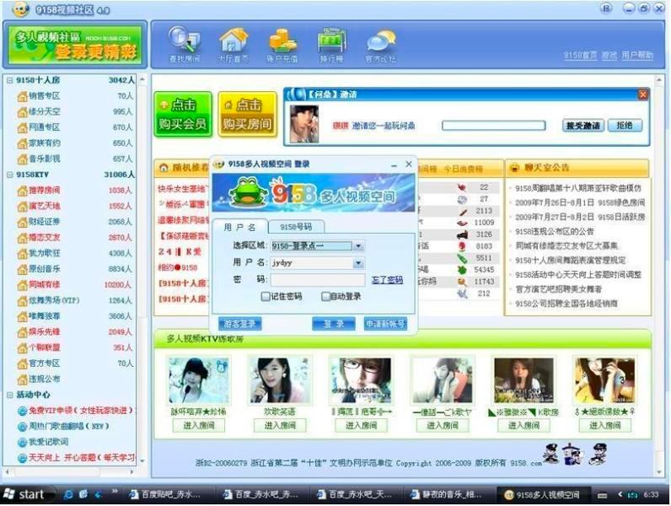
Task: Close the 问鼎 invitation popup
Action: 642,94
